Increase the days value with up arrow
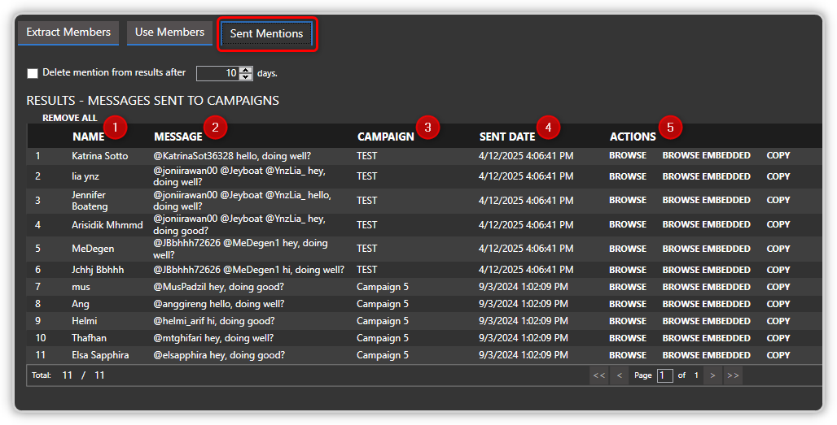 point(246,70)
